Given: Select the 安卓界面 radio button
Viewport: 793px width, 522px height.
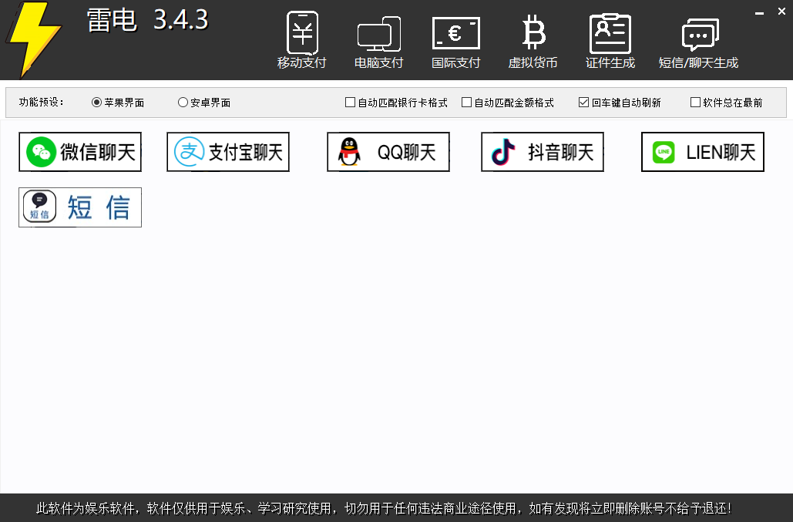Looking at the screenshot, I should click(x=183, y=103).
